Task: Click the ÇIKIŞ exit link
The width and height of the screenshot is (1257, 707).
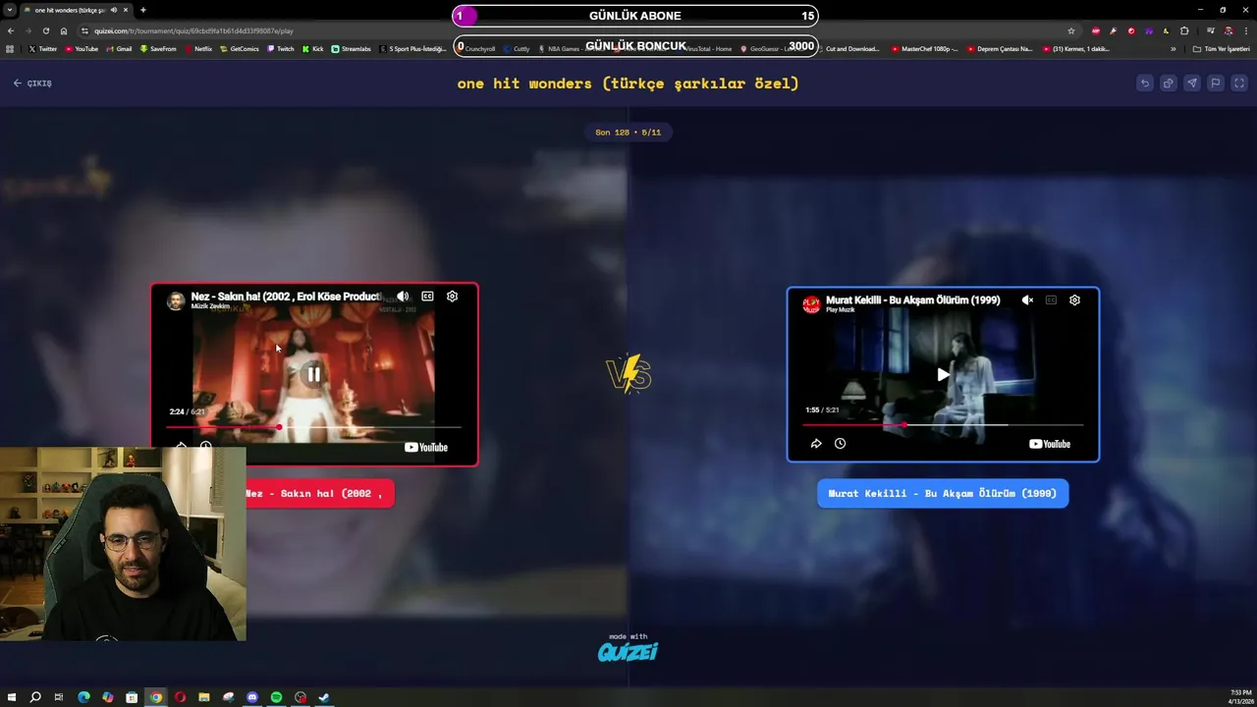Action: tap(32, 83)
